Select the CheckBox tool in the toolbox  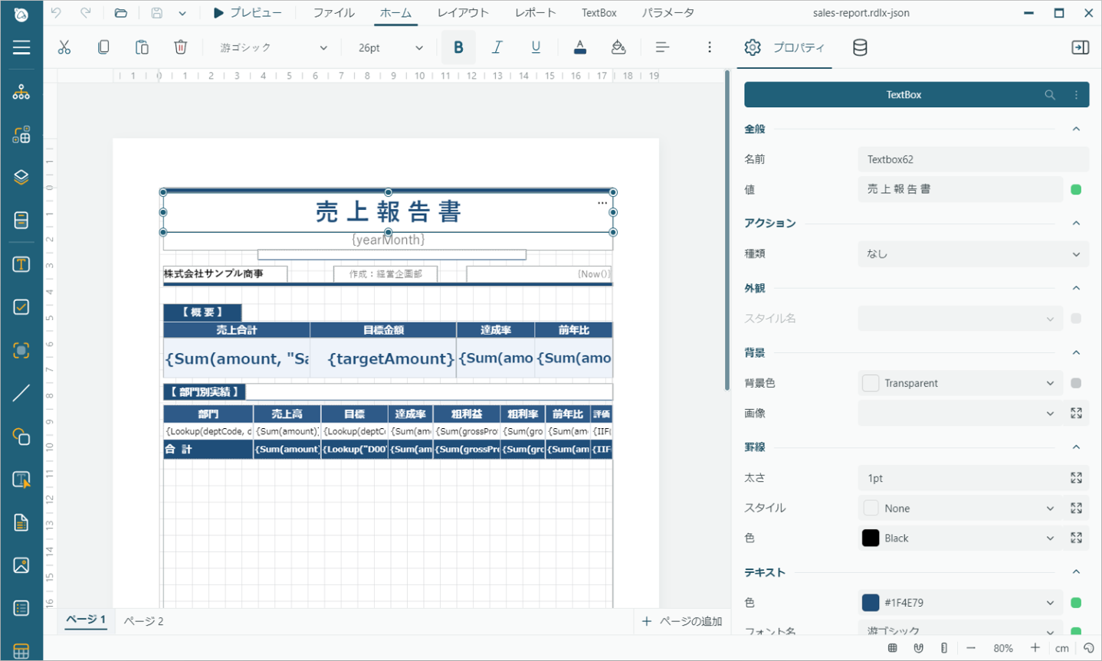click(21, 307)
